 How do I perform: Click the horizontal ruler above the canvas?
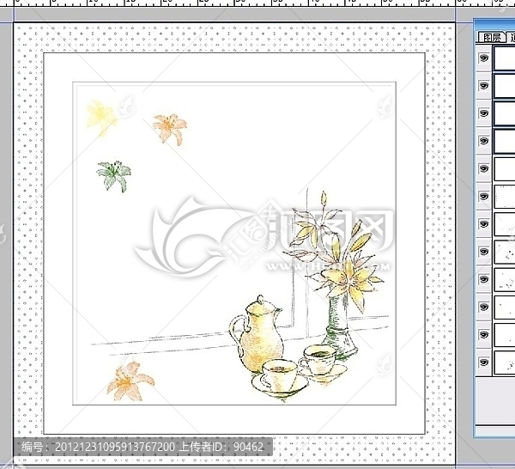[257, 3]
